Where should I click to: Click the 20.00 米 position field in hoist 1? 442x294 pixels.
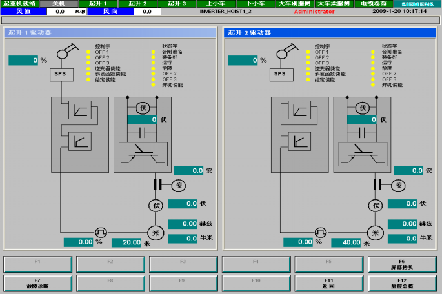126,242
